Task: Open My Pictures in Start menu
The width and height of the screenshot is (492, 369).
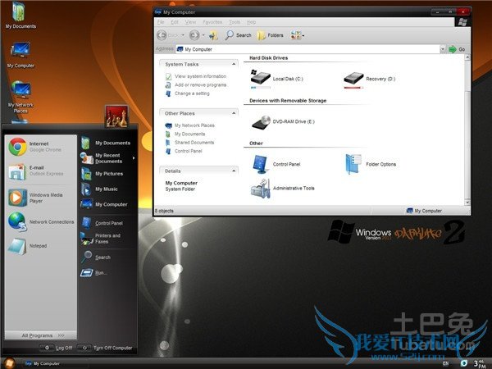Action: point(102,174)
